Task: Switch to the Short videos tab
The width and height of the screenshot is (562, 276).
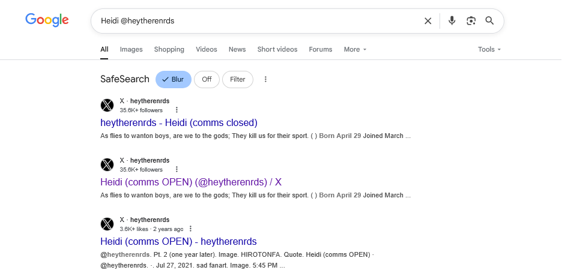Action: tap(277, 49)
